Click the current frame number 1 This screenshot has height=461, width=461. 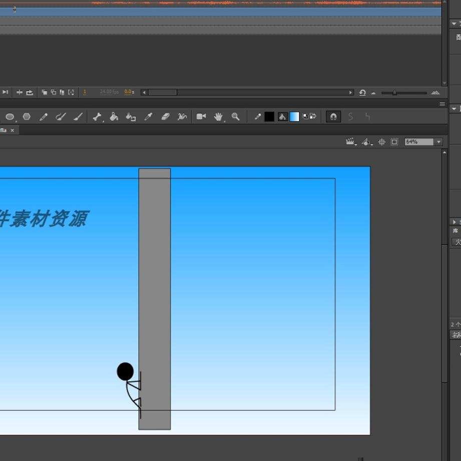[85, 92]
